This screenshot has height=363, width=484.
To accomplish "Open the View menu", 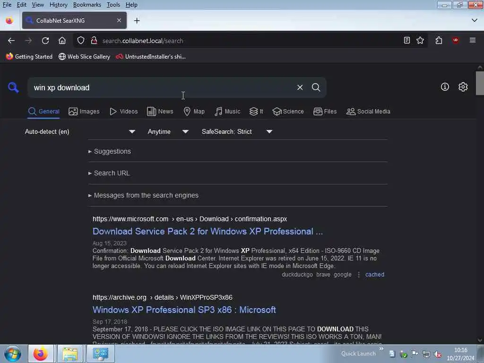I will tap(38, 5).
